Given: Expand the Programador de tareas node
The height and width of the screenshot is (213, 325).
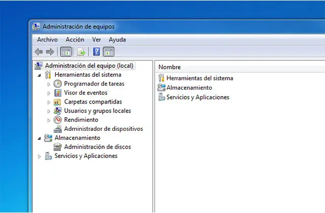Looking at the screenshot, I should point(49,84).
